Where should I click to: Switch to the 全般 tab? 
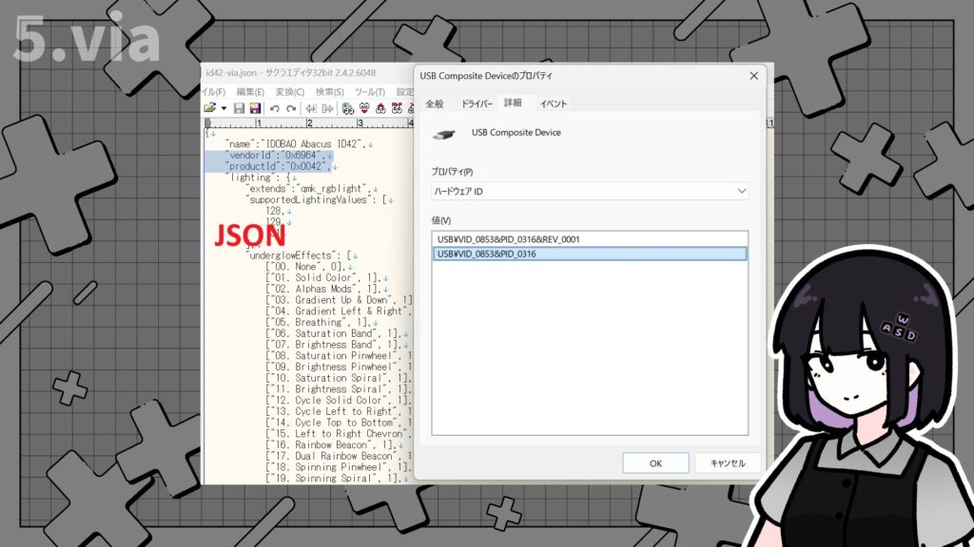[x=435, y=104]
